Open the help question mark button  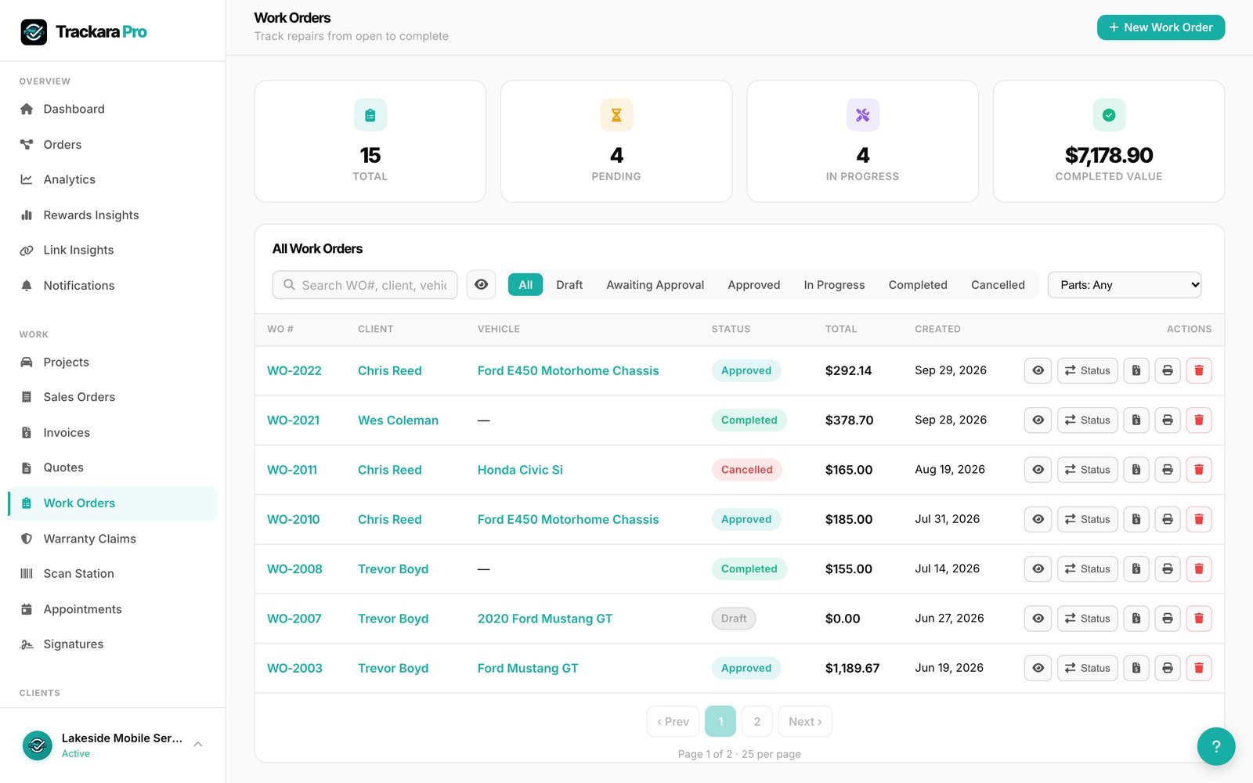[1216, 746]
